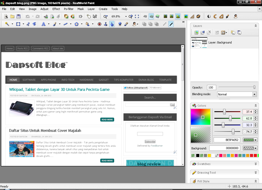
Task: Toggle the tile grid view button
Action: [x=172, y=16]
